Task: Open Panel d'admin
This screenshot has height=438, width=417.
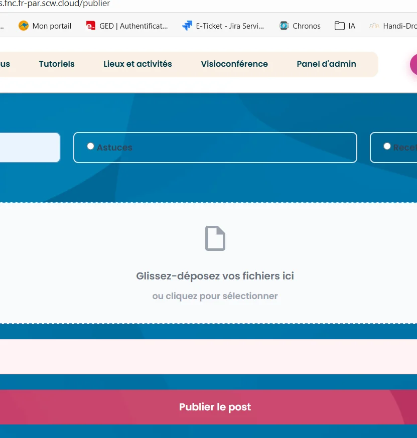Action: coord(326,64)
